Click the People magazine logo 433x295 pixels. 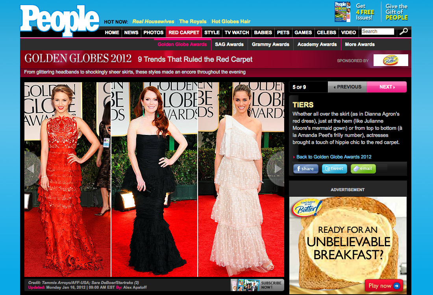60,20
